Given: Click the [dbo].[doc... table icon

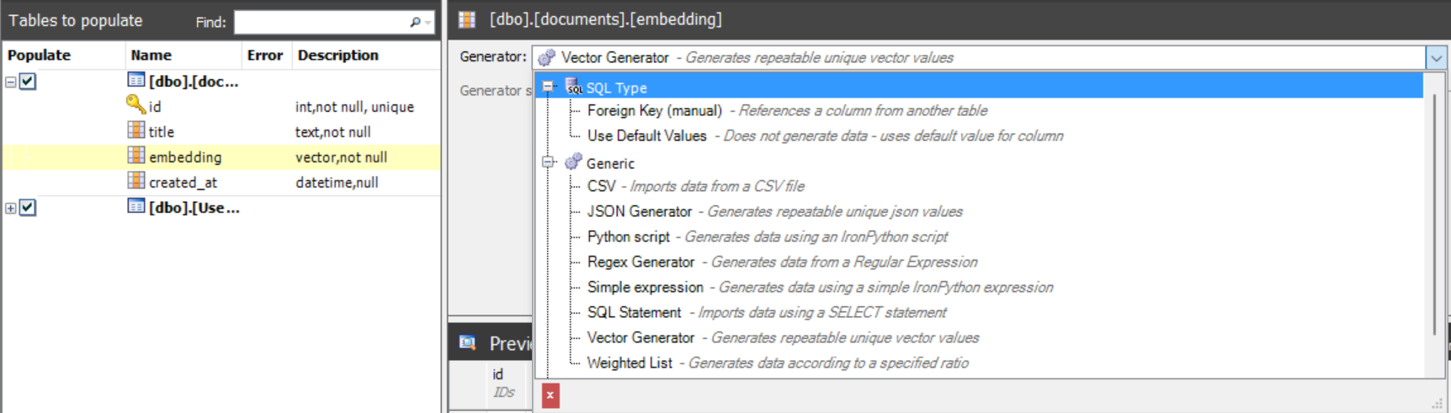Looking at the screenshot, I should [x=136, y=81].
